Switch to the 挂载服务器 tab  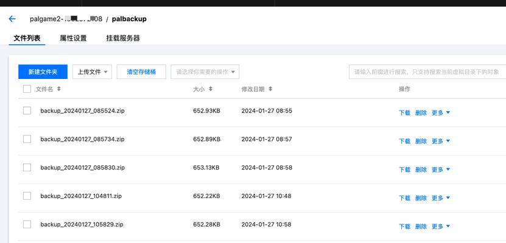[123, 38]
